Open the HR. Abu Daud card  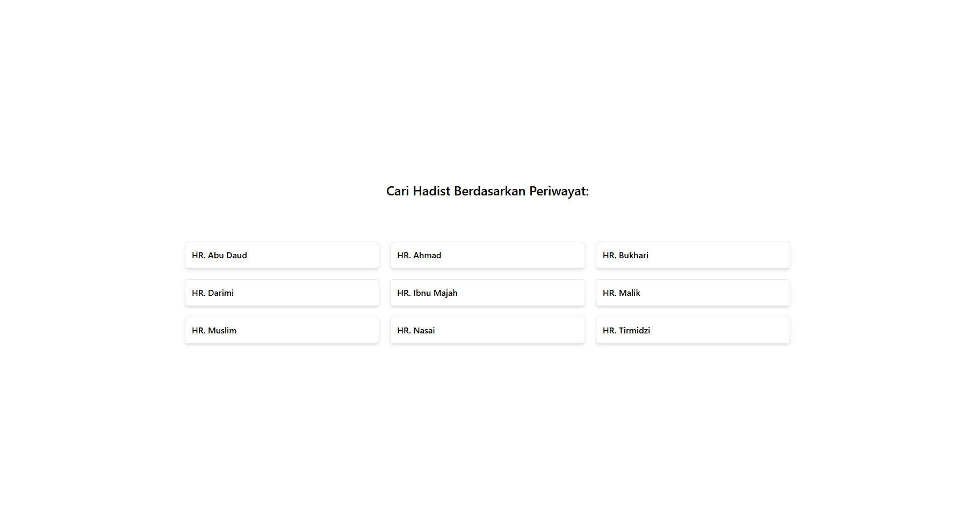click(282, 255)
